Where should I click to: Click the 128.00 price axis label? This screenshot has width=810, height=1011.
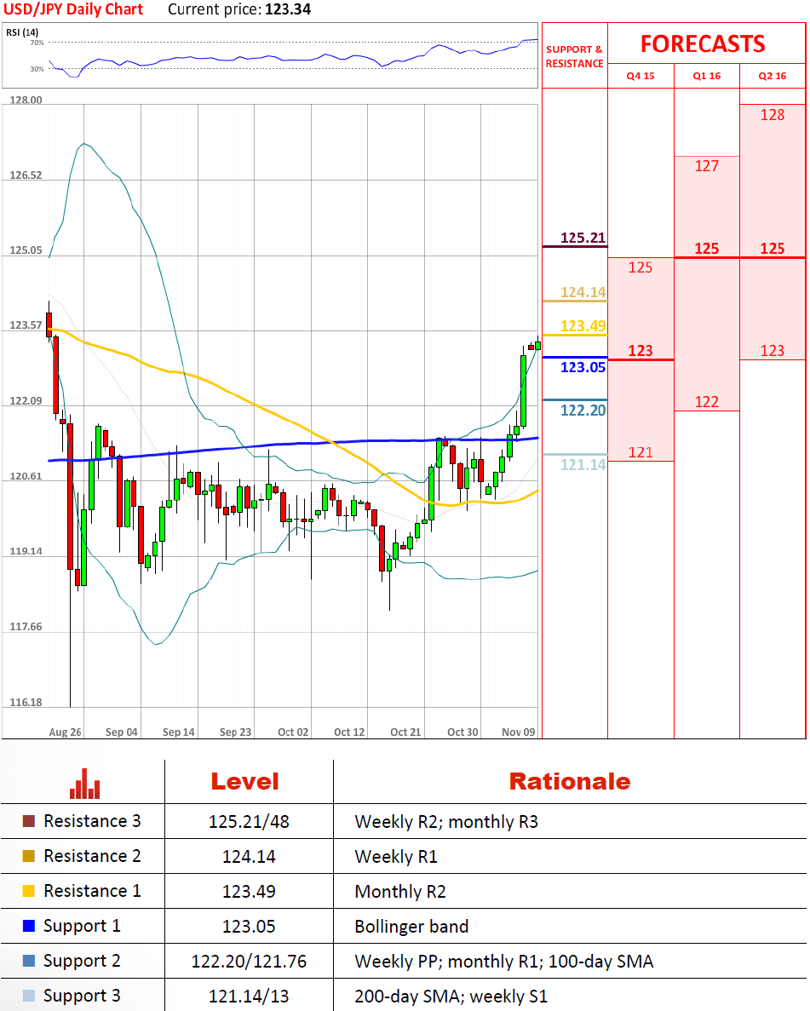click(26, 100)
